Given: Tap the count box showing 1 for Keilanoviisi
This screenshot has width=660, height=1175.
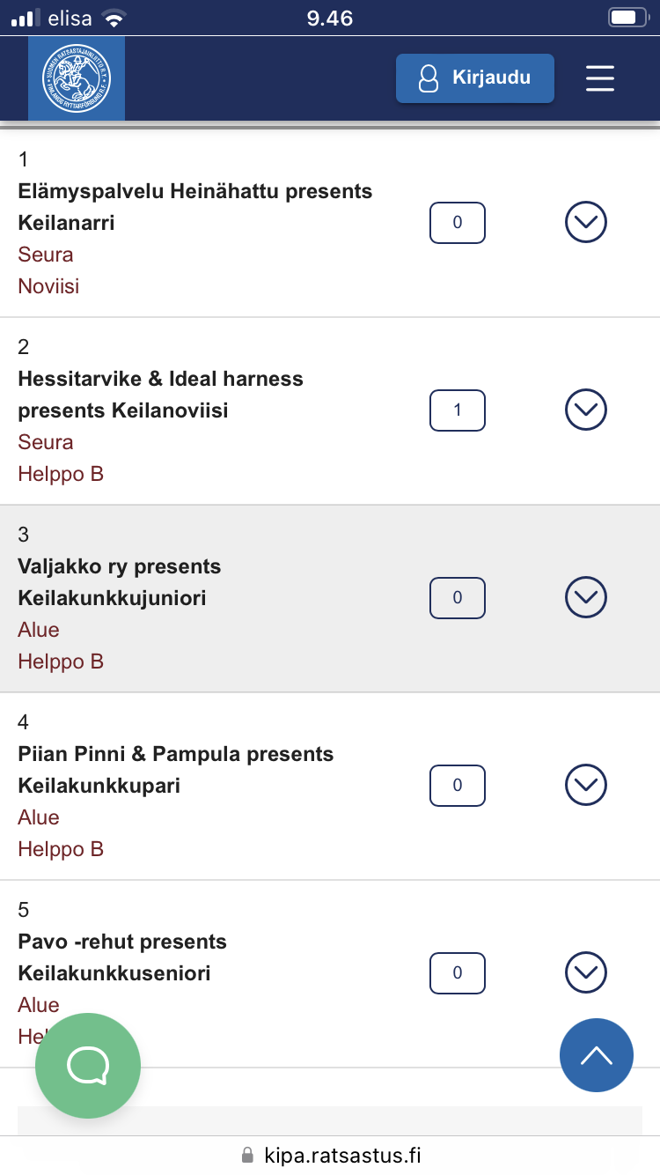Looking at the screenshot, I should 458,410.
